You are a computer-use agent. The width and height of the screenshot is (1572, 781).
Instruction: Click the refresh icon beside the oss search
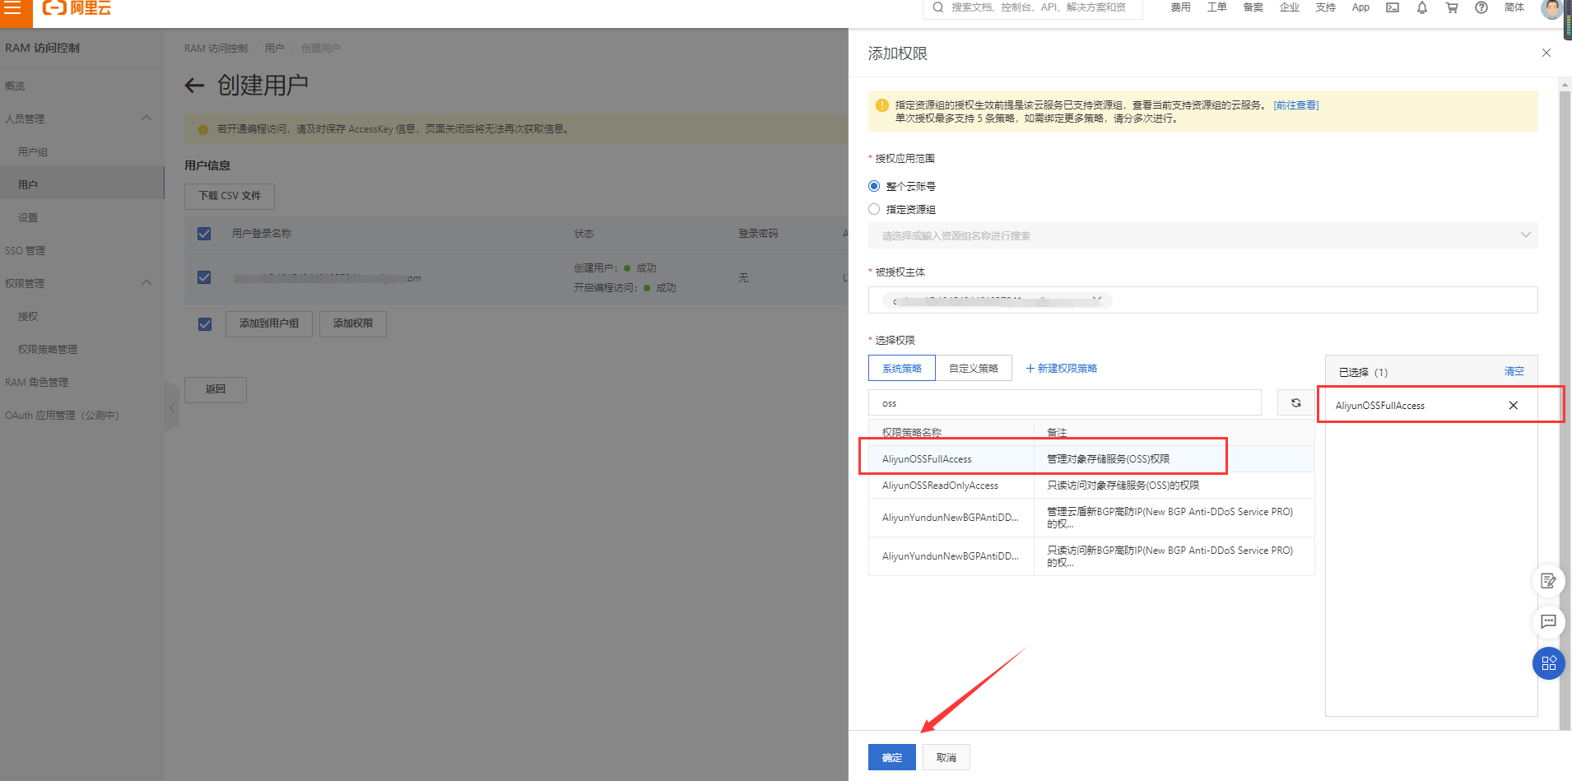1295,402
